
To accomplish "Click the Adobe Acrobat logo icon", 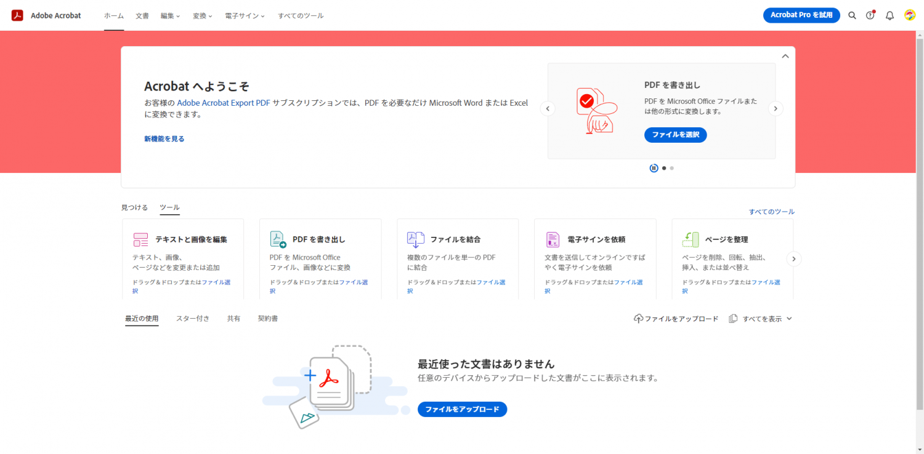I will pyautogui.click(x=17, y=15).
